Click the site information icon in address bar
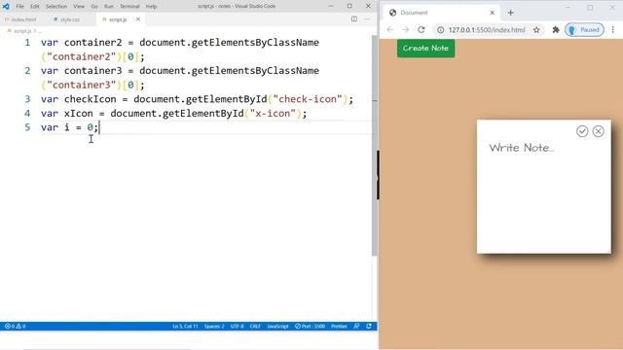 pyautogui.click(x=440, y=30)
